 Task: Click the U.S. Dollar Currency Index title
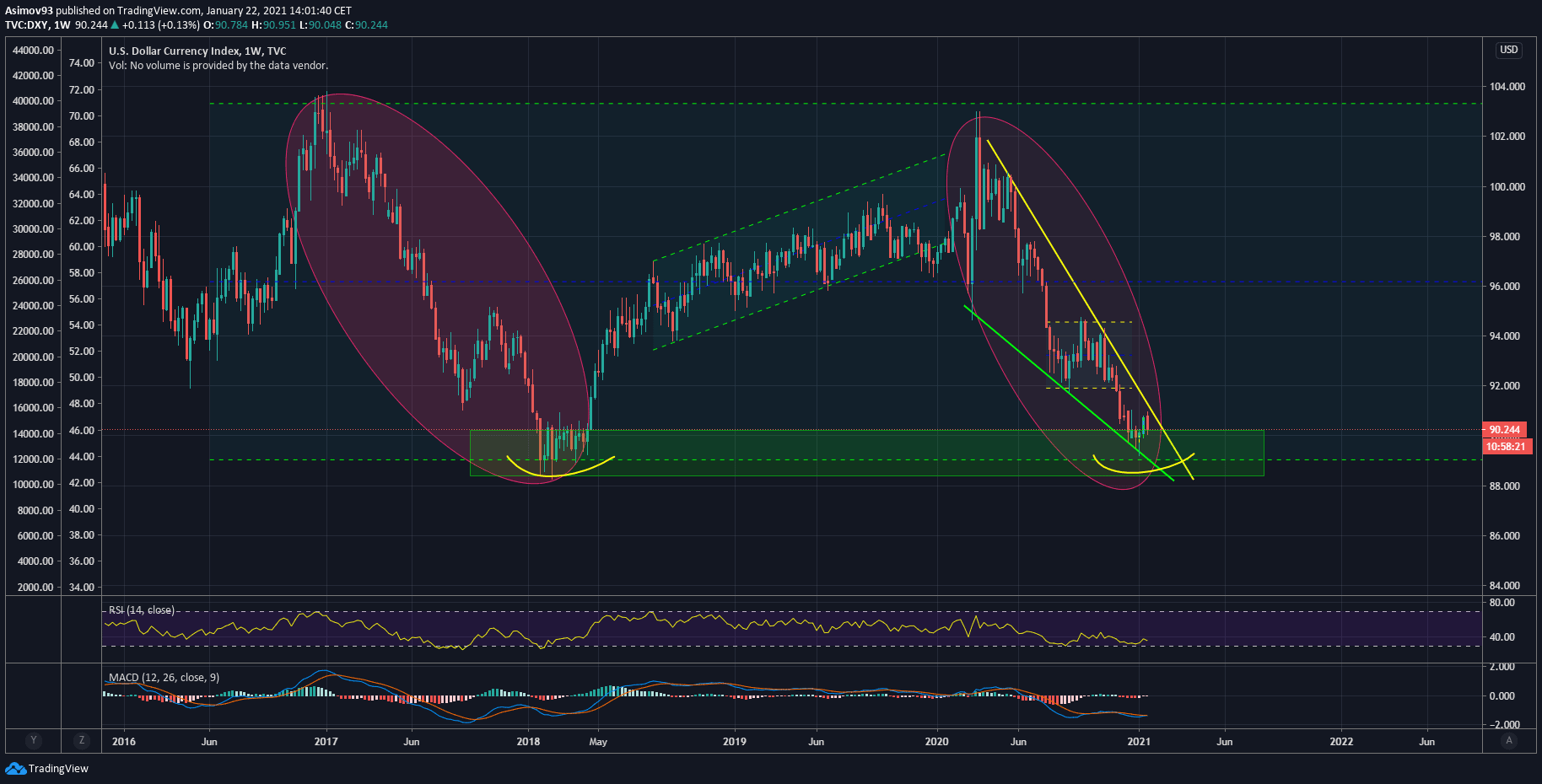(x=197, y=51)
